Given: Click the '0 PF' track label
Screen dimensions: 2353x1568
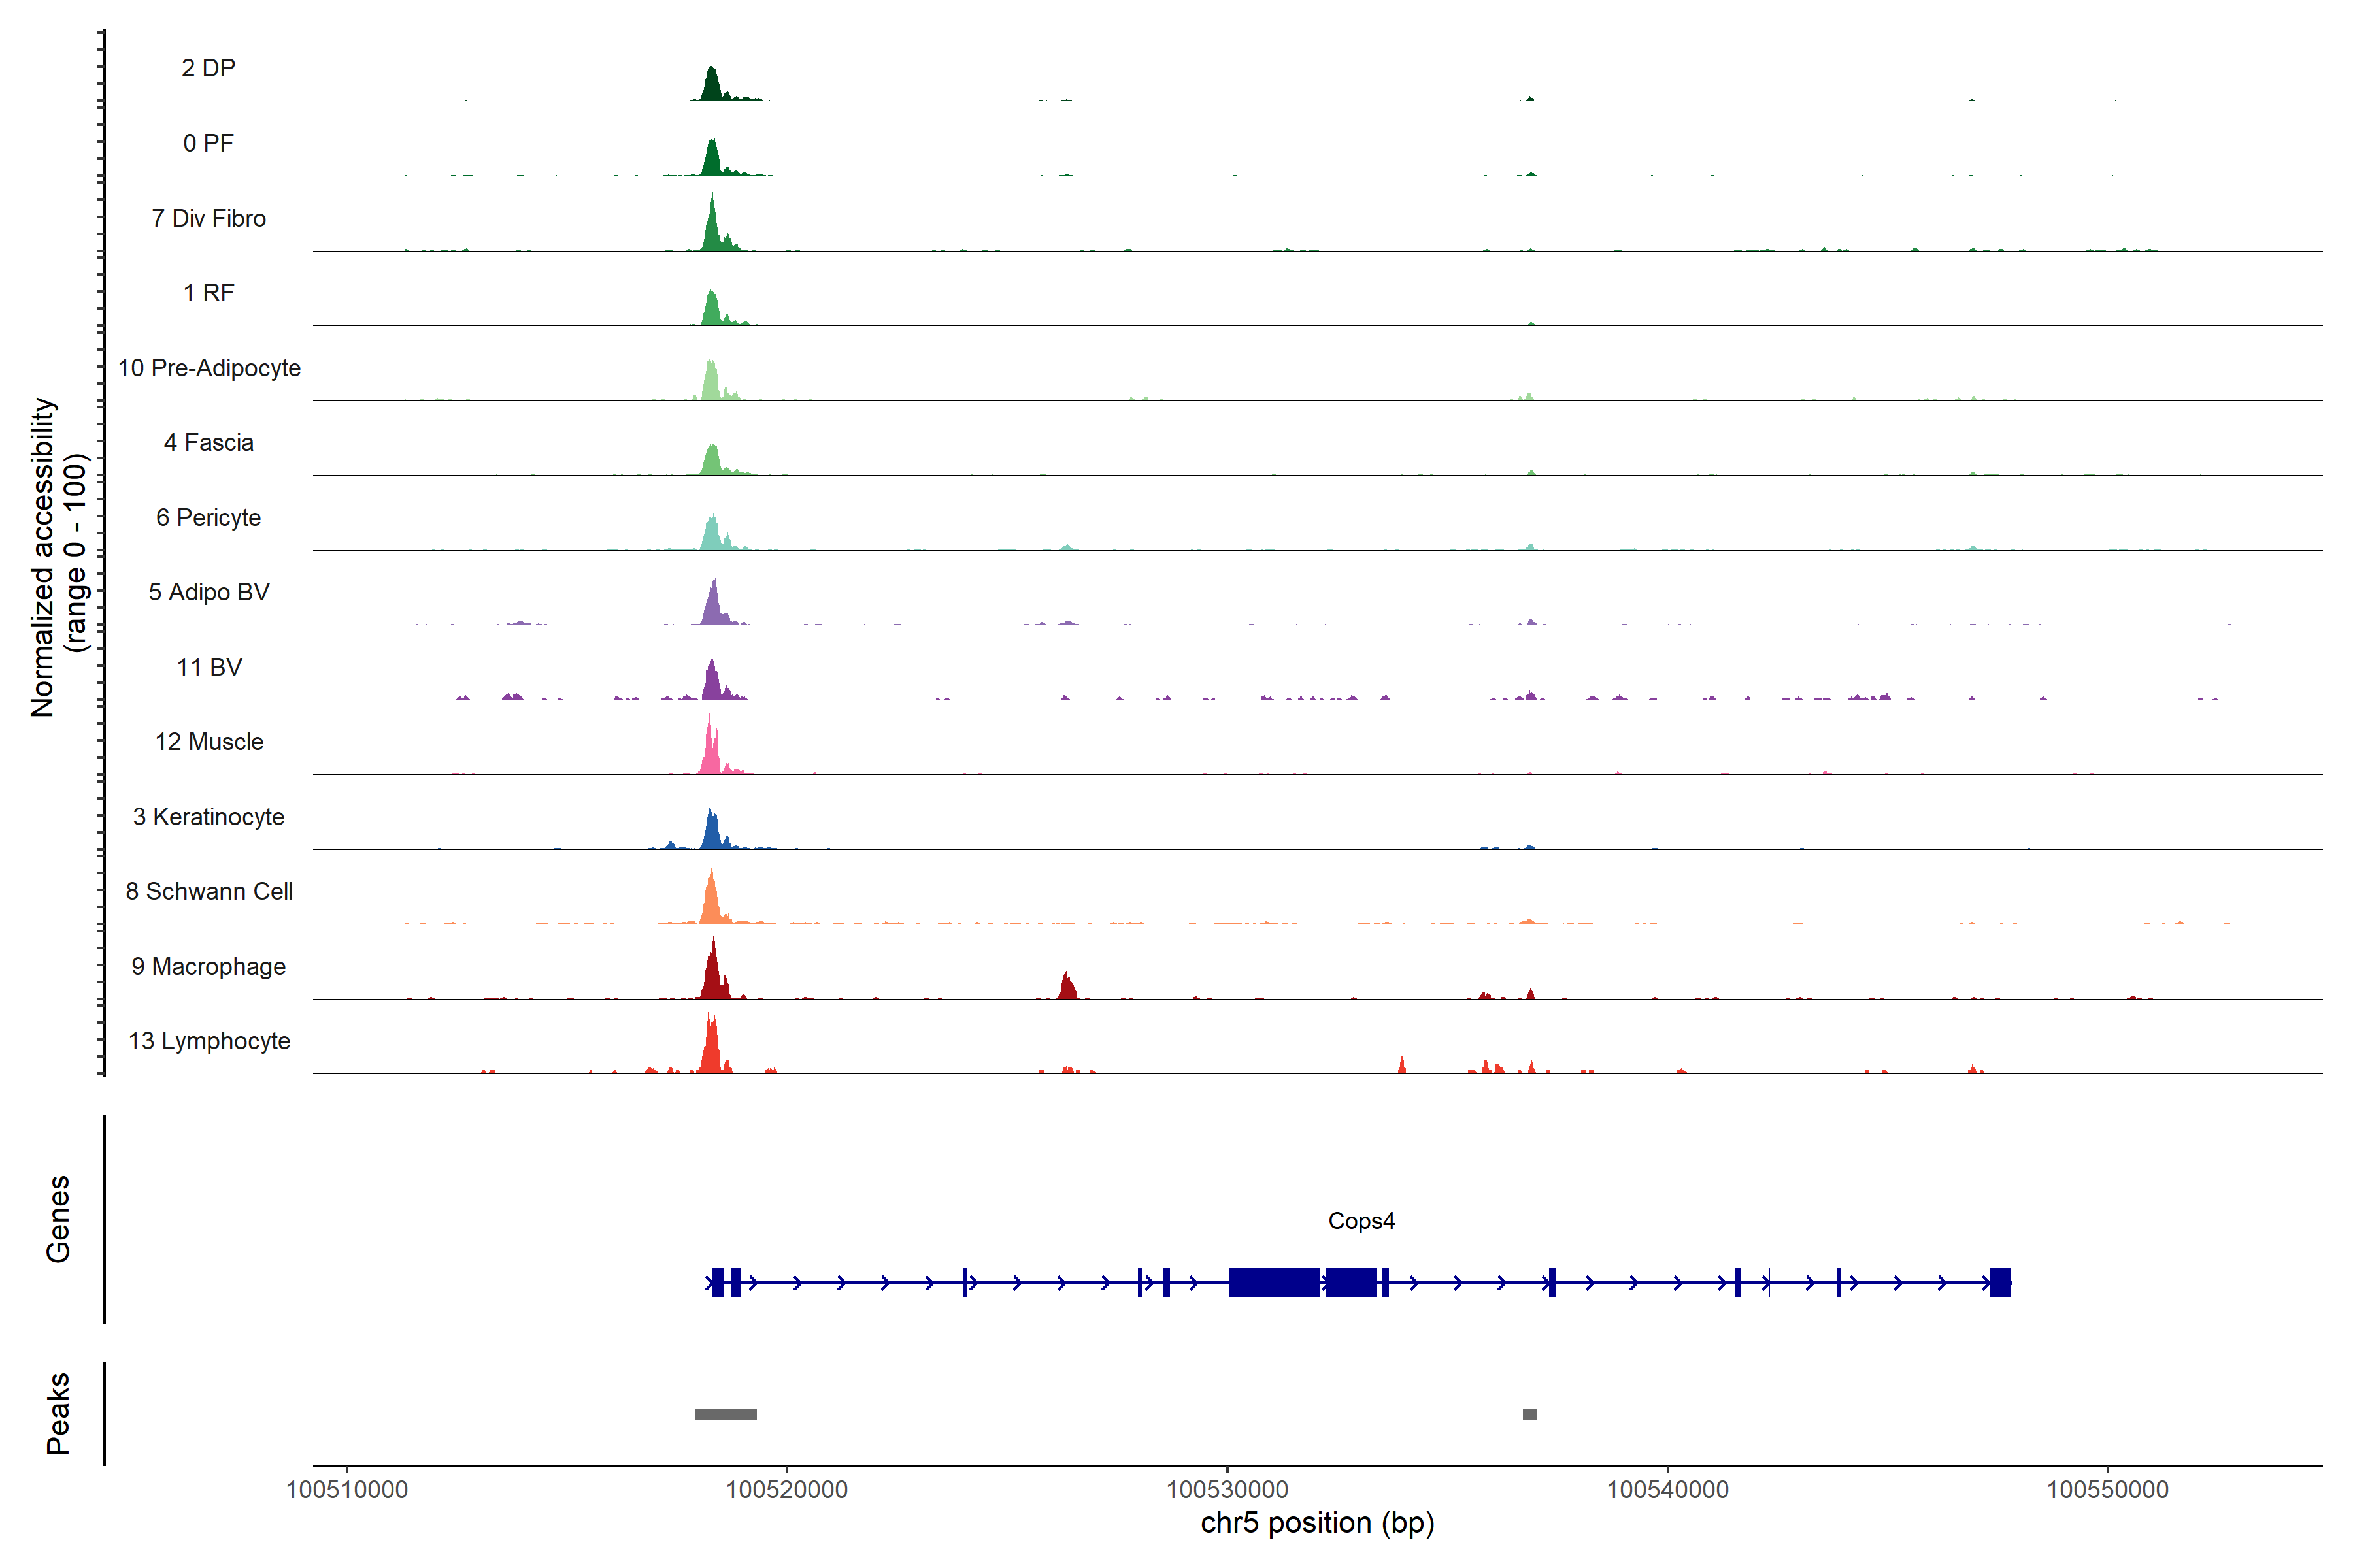Looking at the screenshot, I should click(x=208, y=143).
